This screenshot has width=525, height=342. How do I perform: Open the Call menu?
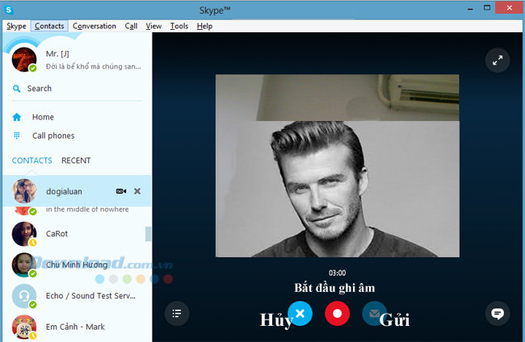point(131,26)
